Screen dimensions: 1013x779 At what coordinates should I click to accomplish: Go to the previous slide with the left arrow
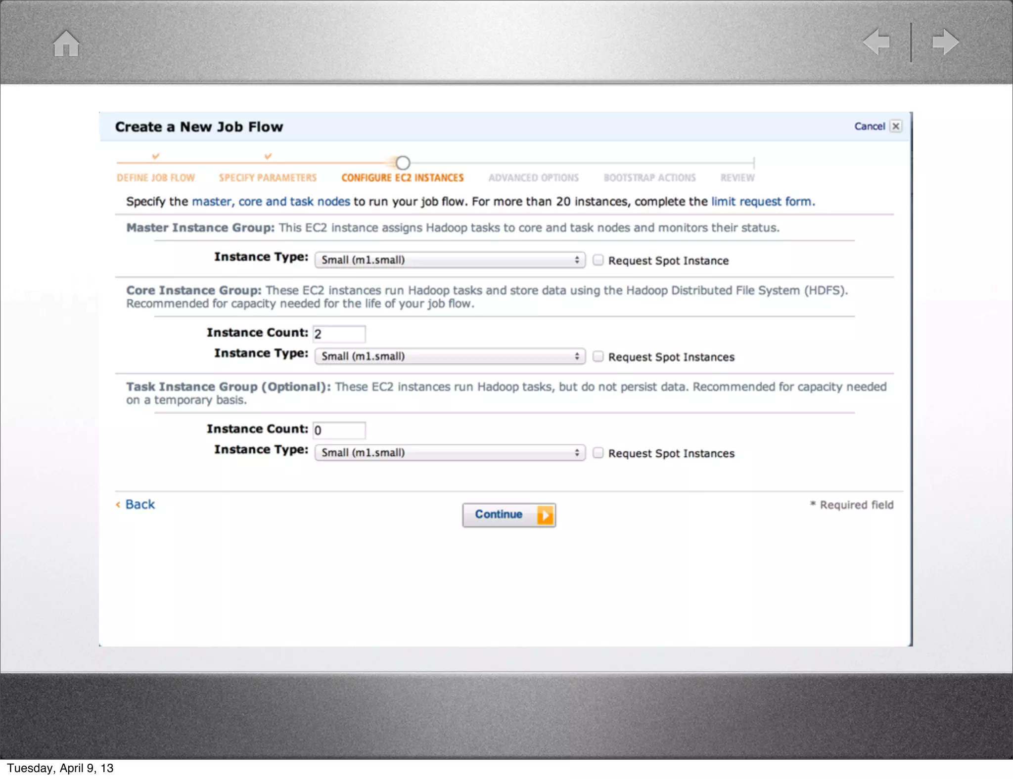tap(876, 42)
